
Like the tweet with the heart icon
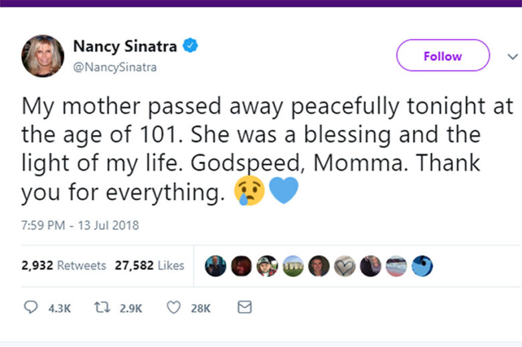[173, 308]
